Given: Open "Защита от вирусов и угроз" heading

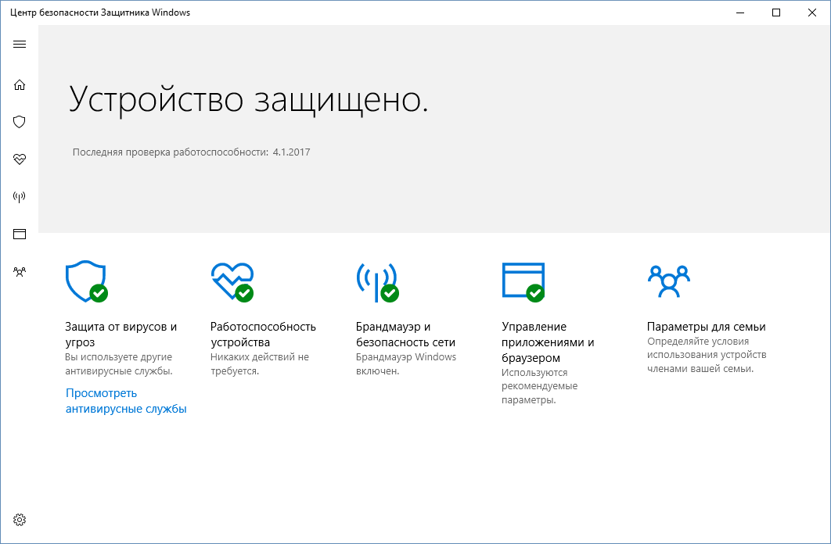Looking at the screenshot, I should 121,335.
